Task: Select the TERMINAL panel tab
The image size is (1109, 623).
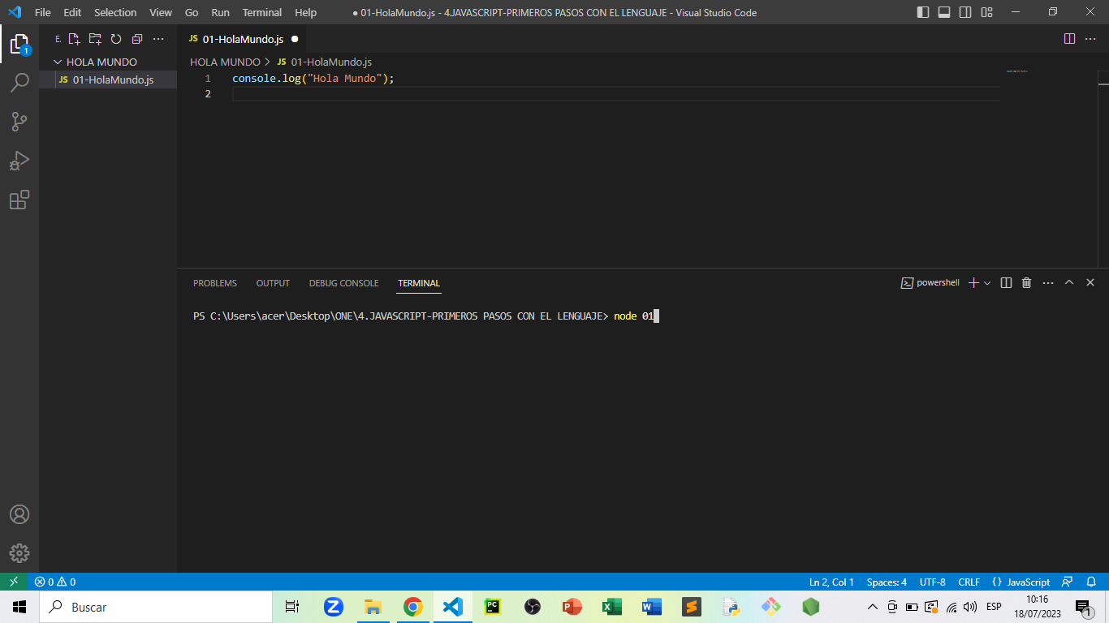Action: pyautogui.click(x=419, y=283)
